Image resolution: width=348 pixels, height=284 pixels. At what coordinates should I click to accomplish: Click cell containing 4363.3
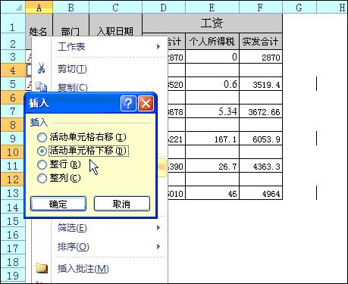(x=261, y=166)
